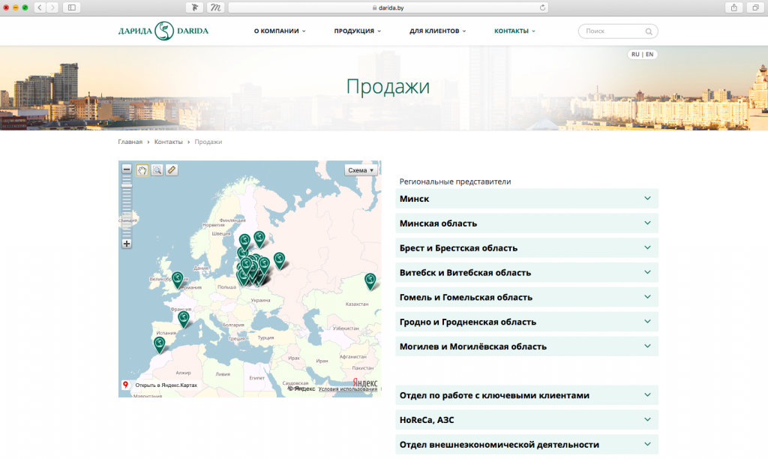Open the Контакты menu
The width and height of the screenshot is (768, 459).
[514, 31]
